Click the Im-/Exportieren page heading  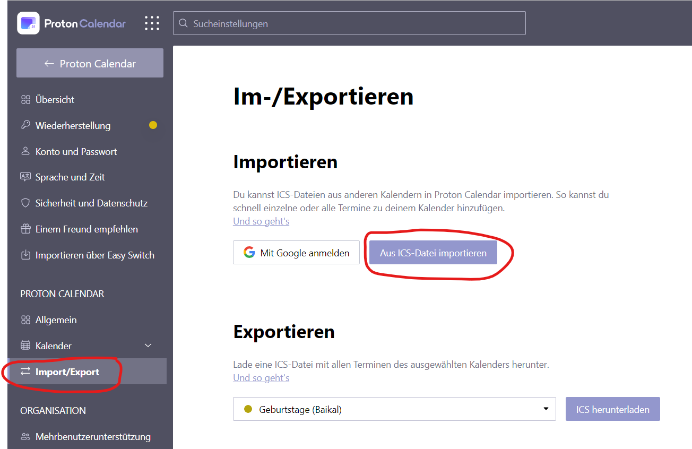[x=323, y=97]
